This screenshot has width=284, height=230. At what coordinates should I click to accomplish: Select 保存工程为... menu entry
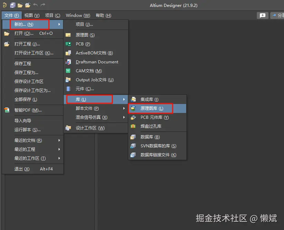pos(33,73)
